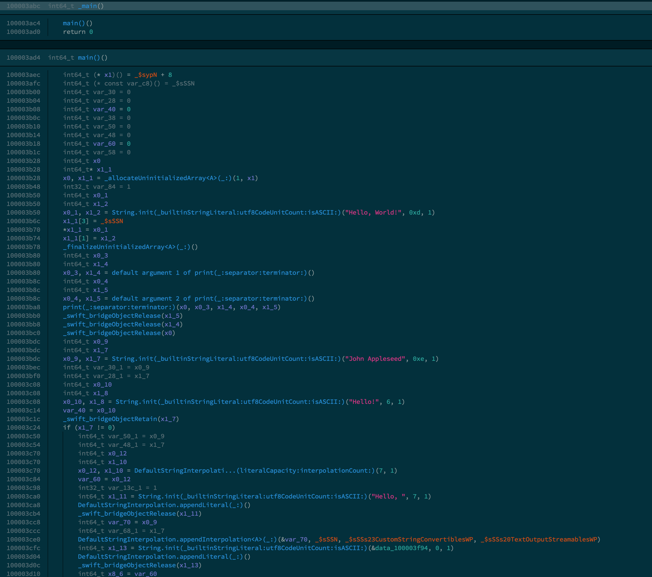Select var_60 in its declaration at 100003b18
The height and width of the screenshot is (577, 652).
coord(104,144)
